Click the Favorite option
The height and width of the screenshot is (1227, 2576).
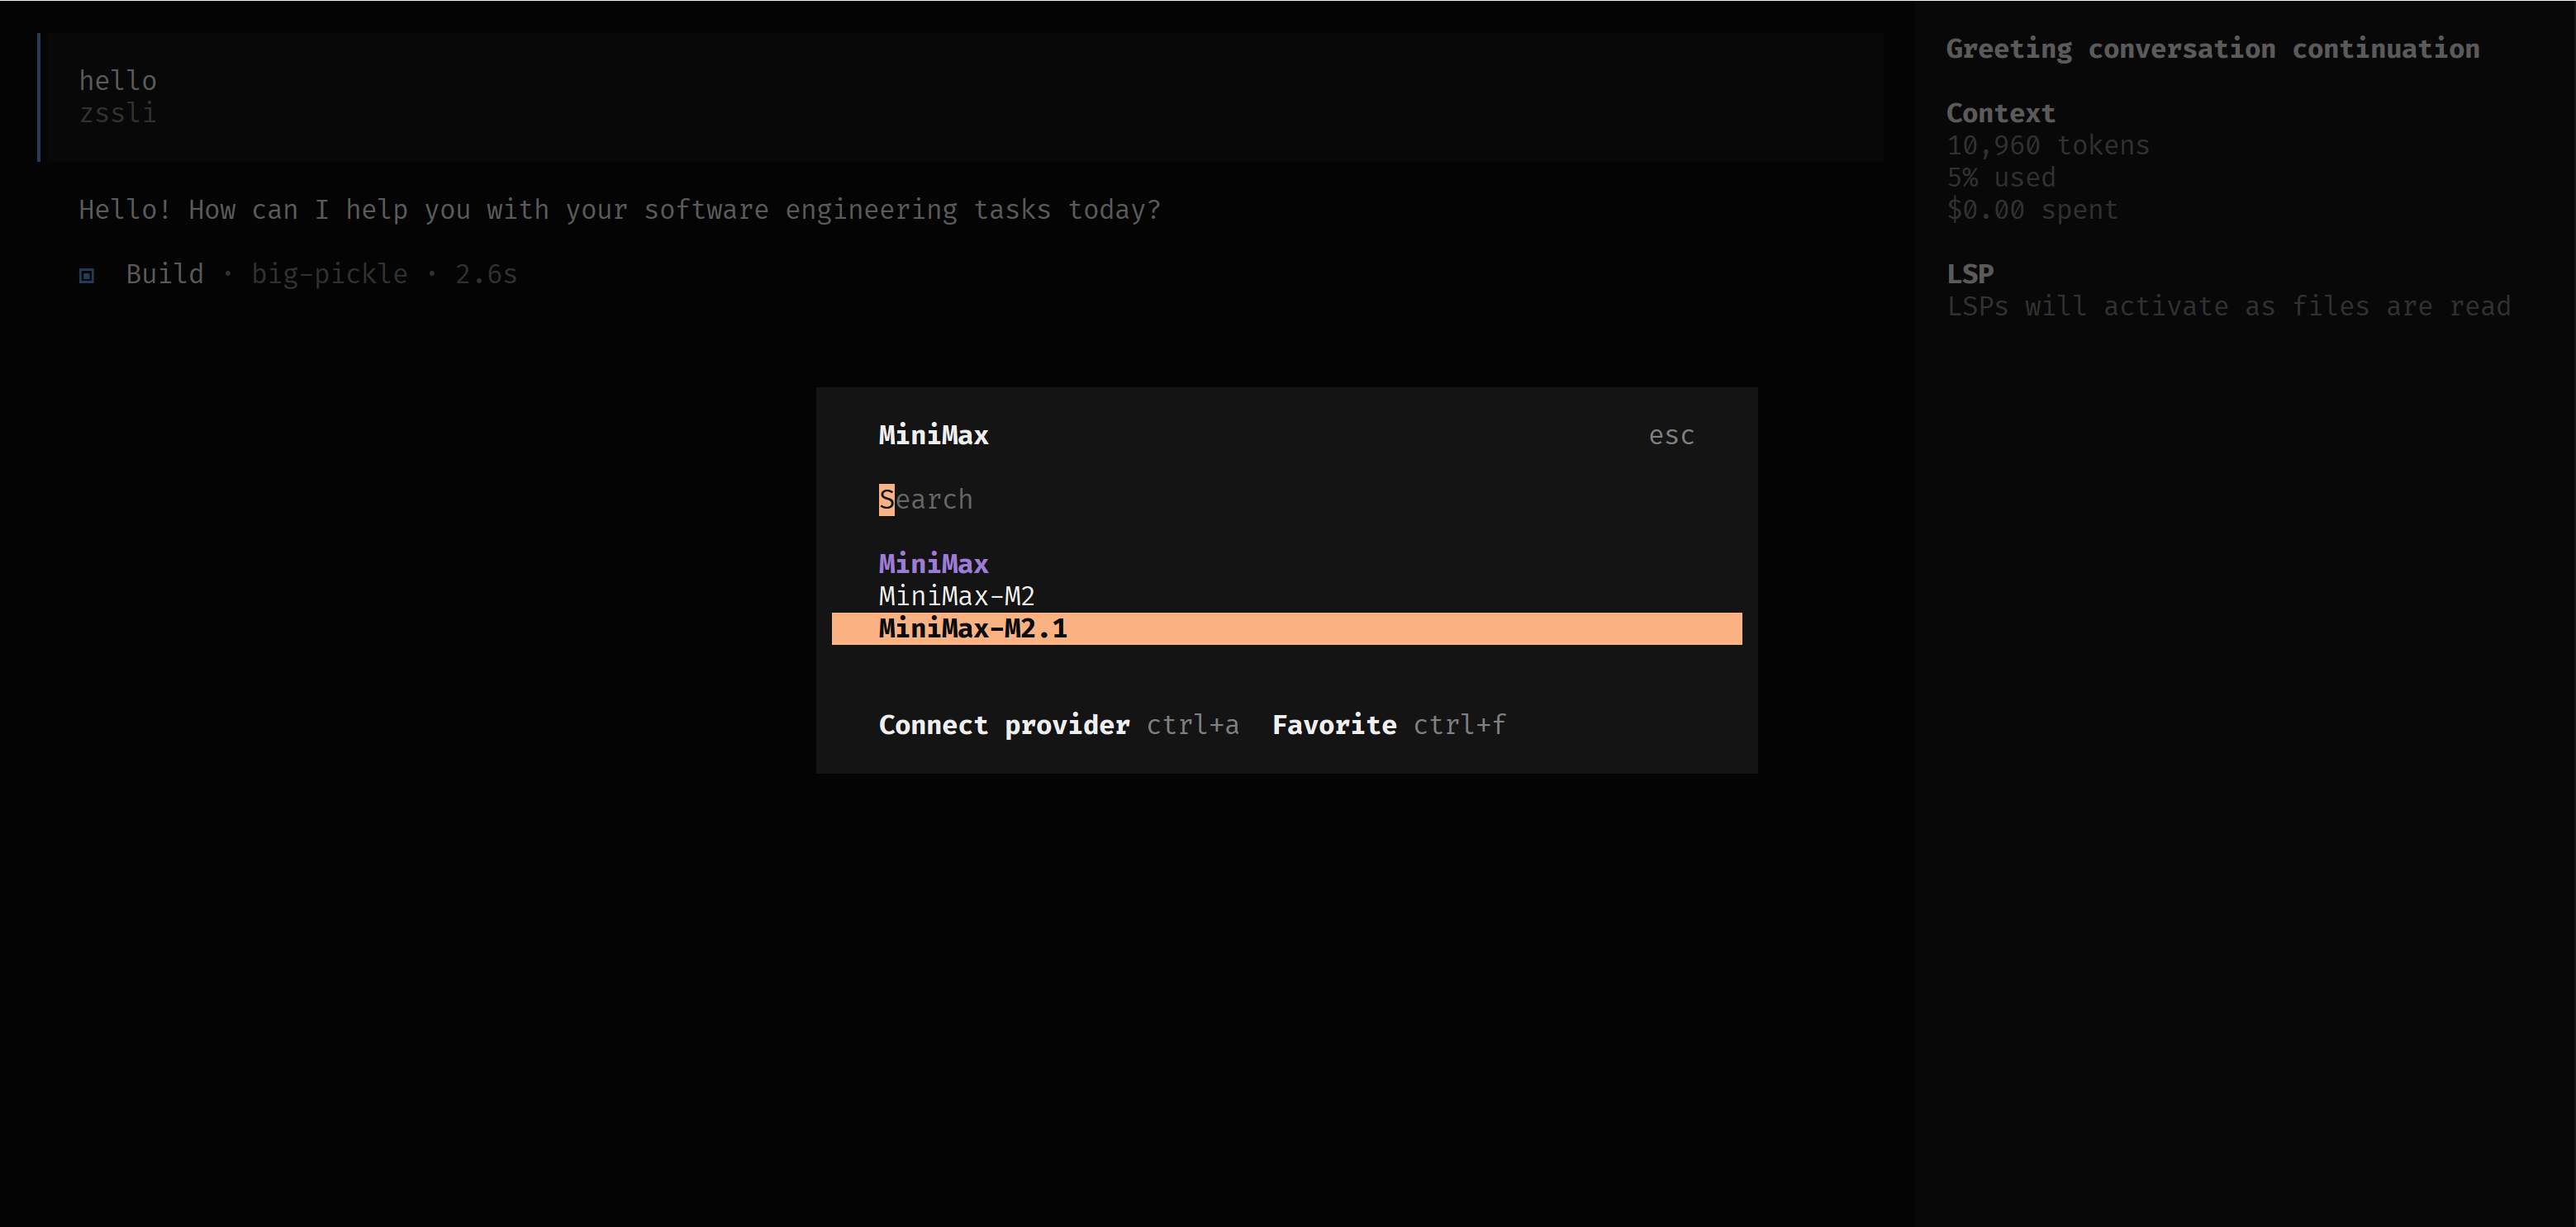[1333, 724]
